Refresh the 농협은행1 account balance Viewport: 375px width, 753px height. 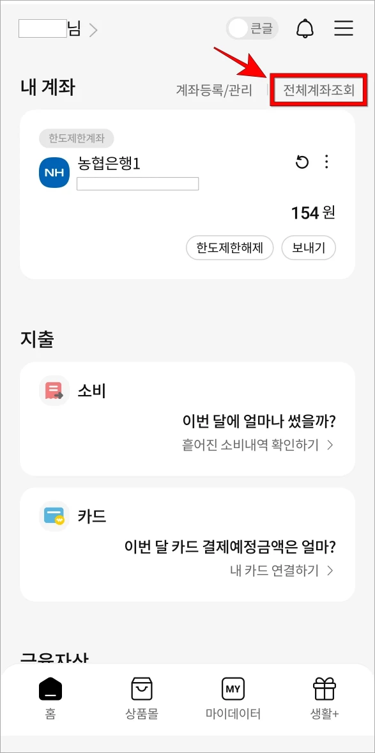[301, 162]
